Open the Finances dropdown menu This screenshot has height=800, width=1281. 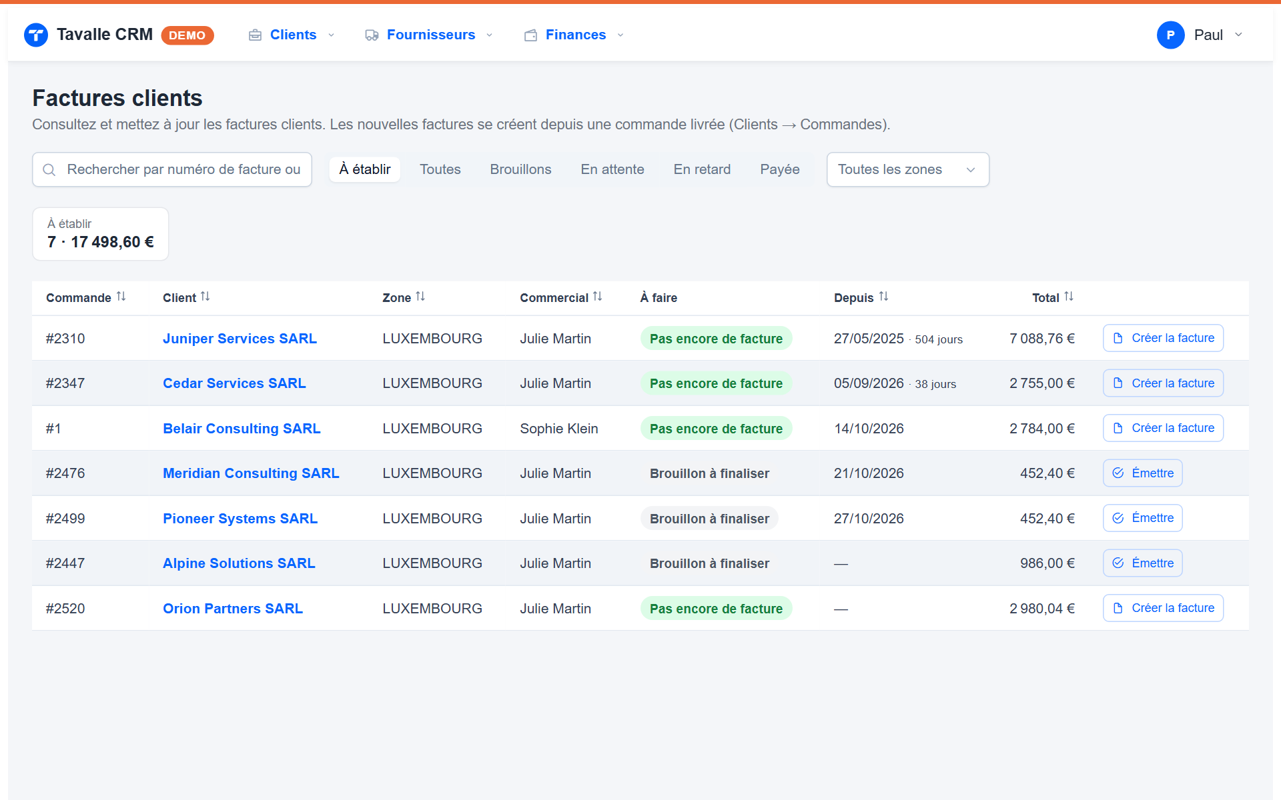pos(574,35)
